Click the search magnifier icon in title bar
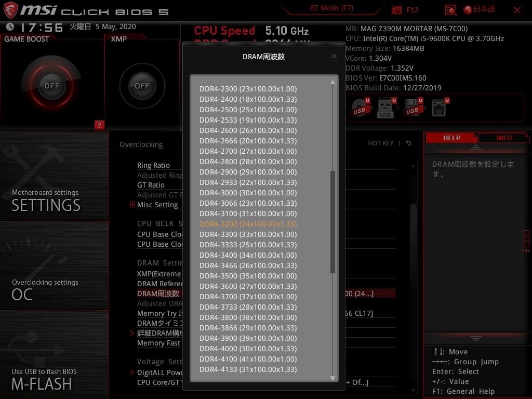 coord(451,10)
